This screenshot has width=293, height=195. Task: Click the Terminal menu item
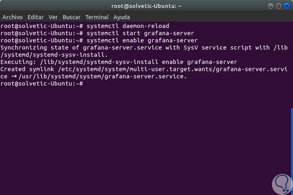coord(97,17)
